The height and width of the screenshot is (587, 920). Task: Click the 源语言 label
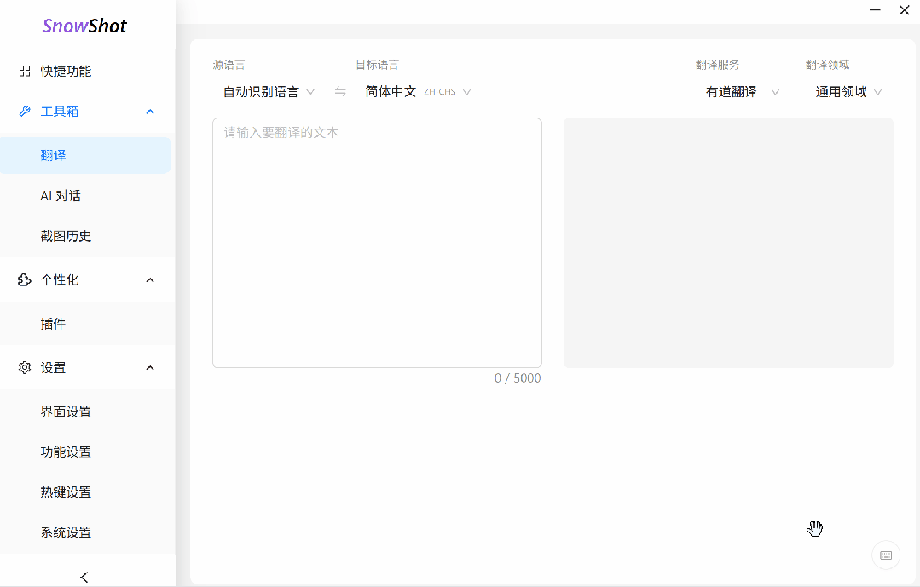pyautogui.click(x=229, y=65)
